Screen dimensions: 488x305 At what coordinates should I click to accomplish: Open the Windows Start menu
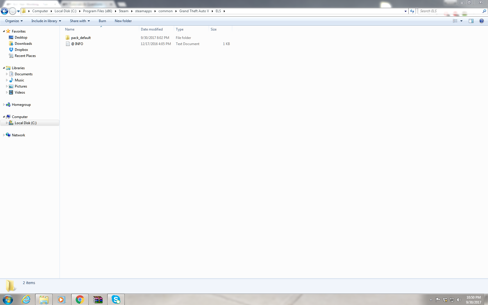[8, 299]
